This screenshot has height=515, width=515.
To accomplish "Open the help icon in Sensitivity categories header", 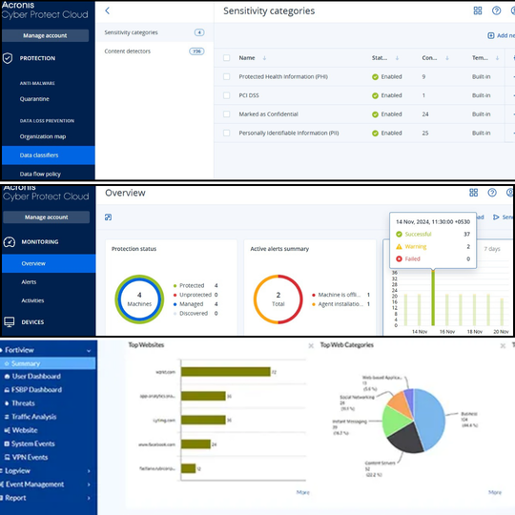I will click(496, 10).
